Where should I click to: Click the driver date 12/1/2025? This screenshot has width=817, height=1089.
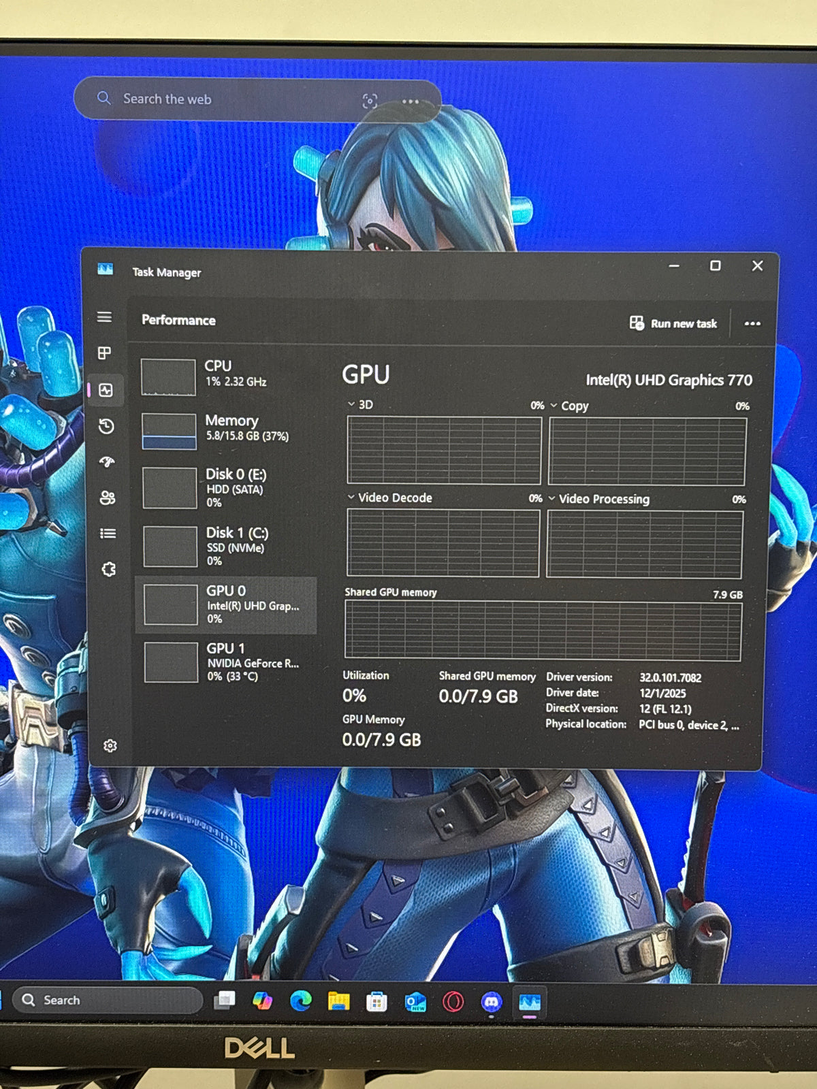(x=662, y=693)
